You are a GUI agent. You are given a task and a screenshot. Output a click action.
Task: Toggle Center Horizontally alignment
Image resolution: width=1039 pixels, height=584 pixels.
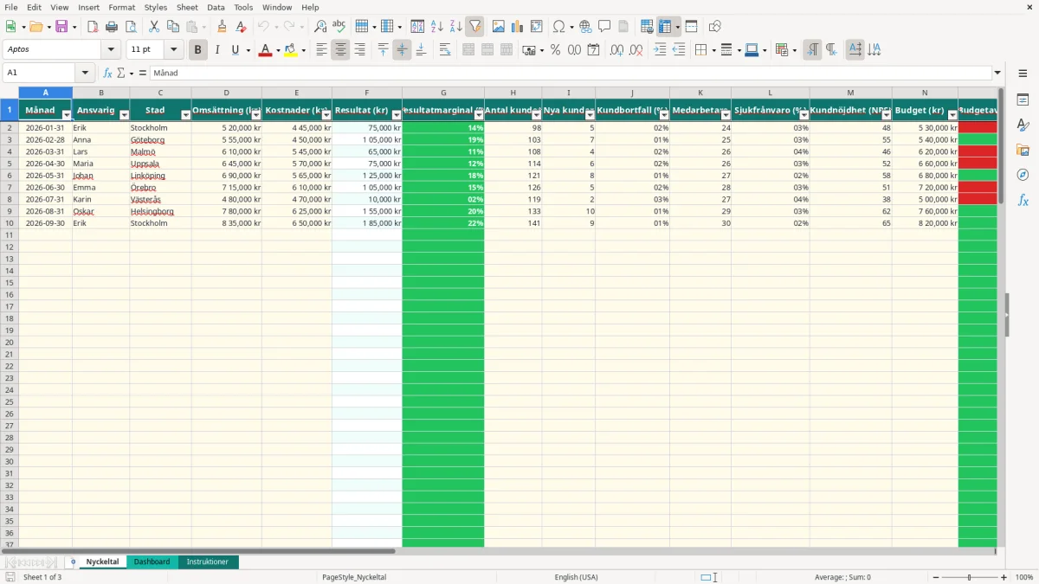click(340, 50)
